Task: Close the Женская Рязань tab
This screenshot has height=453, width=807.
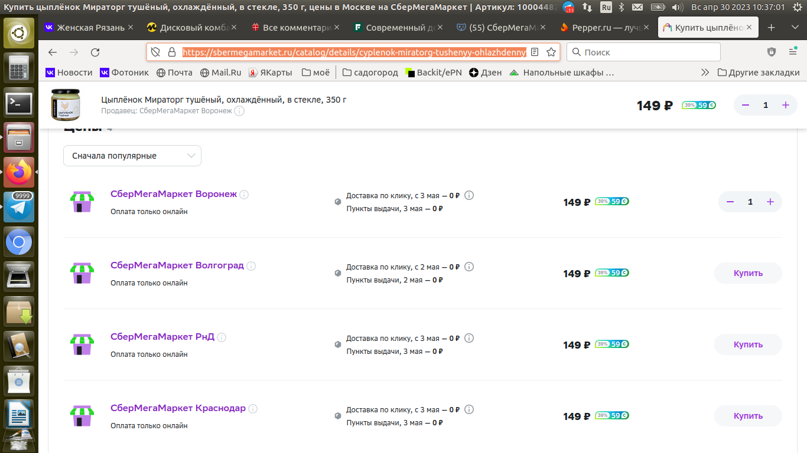Action: [x=131, y=28]
